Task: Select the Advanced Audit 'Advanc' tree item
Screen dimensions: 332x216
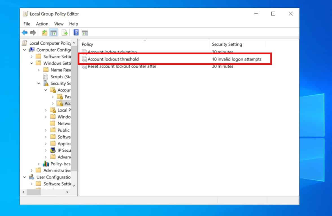Action: 64,157
